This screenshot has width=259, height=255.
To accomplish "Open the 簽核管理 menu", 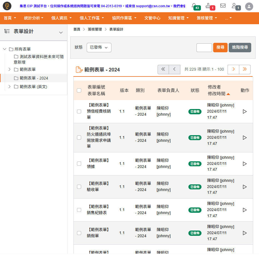I will pos(207,18).
